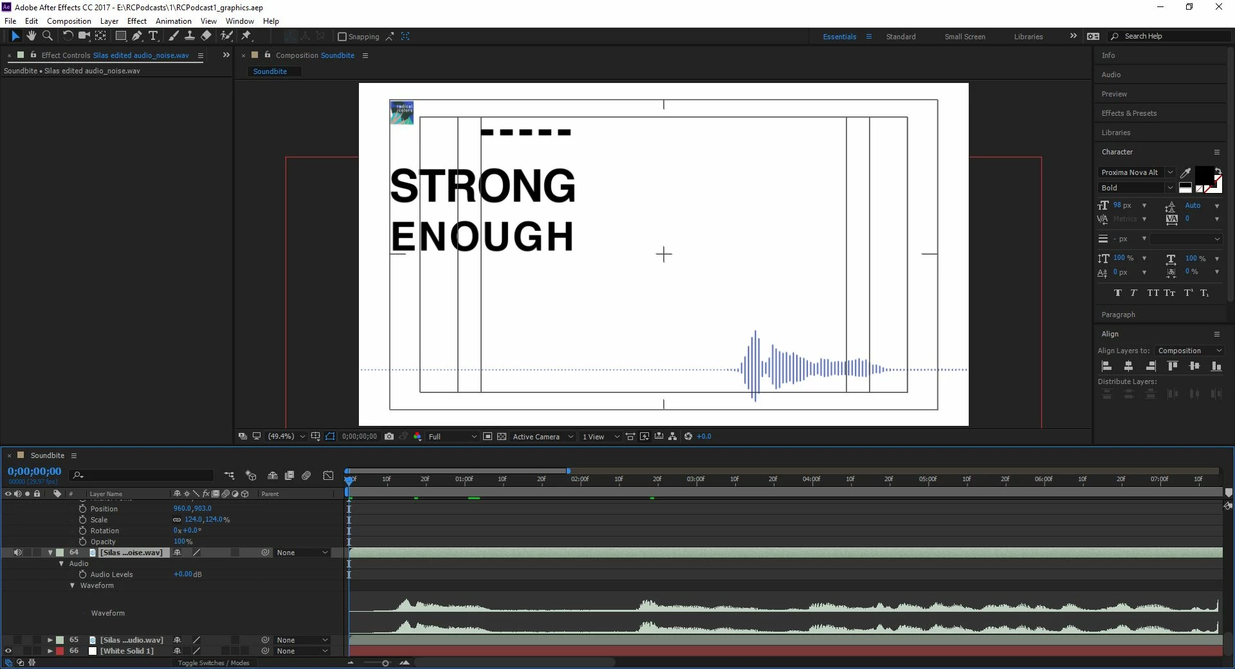Image resolution: width=1235 pixels, height=669 pixels.
Task: Expand layer 65 Silas udio.wav
Action: coord(50,640)
